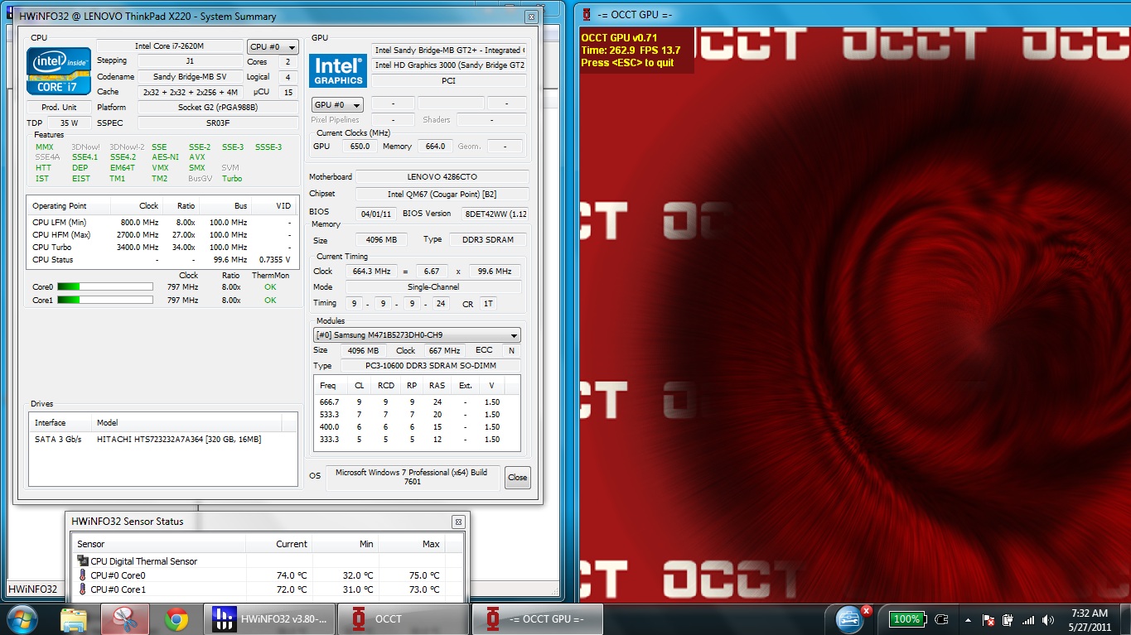Open the wireless network signal tray icon
1131x635 pixels.
tap(1028, 620)
